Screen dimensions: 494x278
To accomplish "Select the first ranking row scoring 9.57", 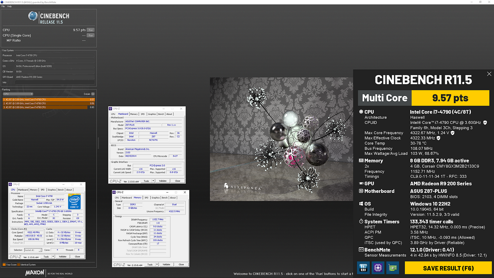I will pos(49,99).
